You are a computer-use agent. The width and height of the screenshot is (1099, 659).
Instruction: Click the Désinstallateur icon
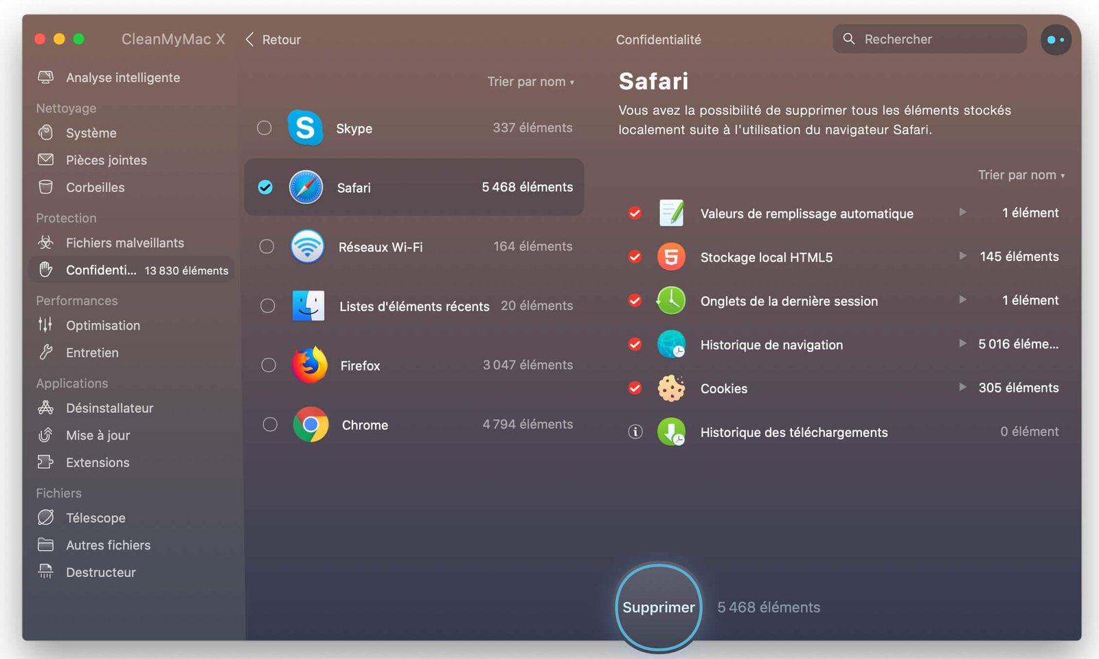45,407
